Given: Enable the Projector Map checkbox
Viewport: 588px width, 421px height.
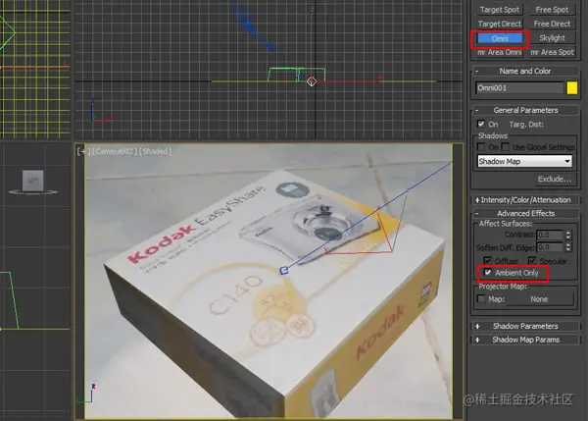Looking at the screenshot, I should click(481, 299).
